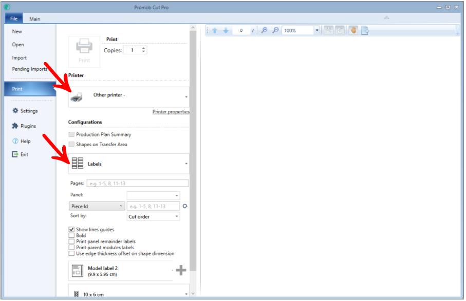The height and width of the screenshot is (301, 466).
Task: Click in the Pages range field
Action: coord(138,183)
